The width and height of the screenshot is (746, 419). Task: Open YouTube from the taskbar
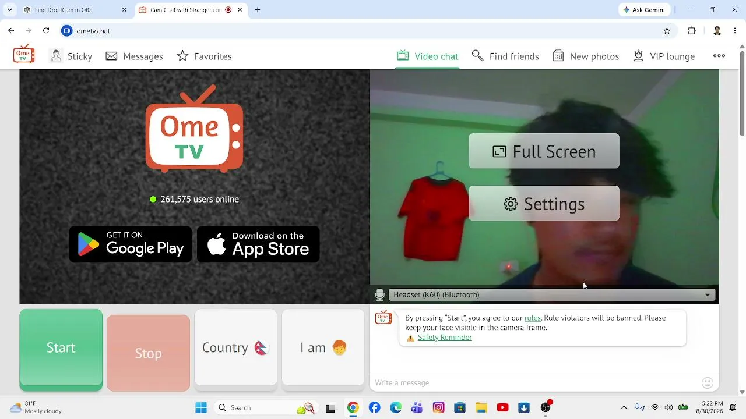tap(502, 408)
